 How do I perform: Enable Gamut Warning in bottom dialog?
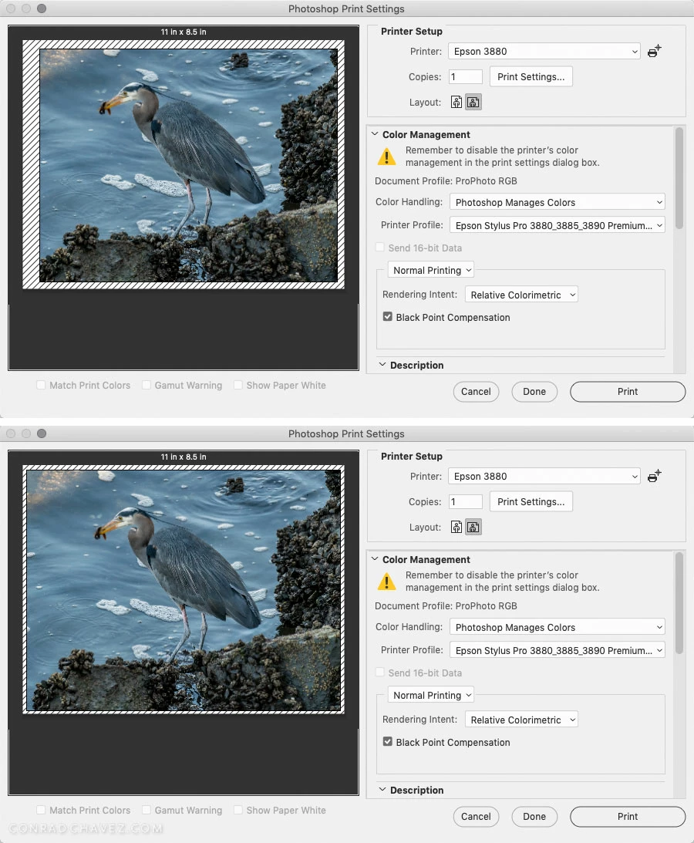[147, 810]
